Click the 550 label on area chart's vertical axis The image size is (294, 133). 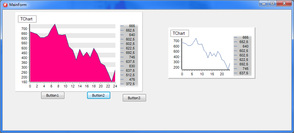pyautogui.click(x=25, y=43)
